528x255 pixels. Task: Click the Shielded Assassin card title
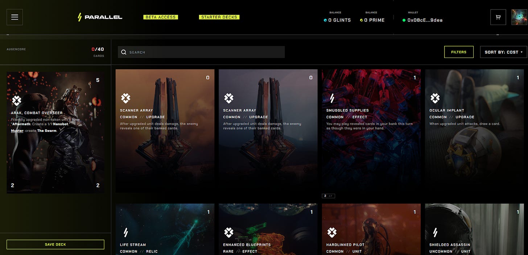pos(450,245)
